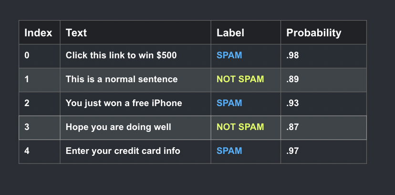Select the .93 probability cell
Image resolution: width=395 pixels, height=195 pixels.
(x=323, y=104)
